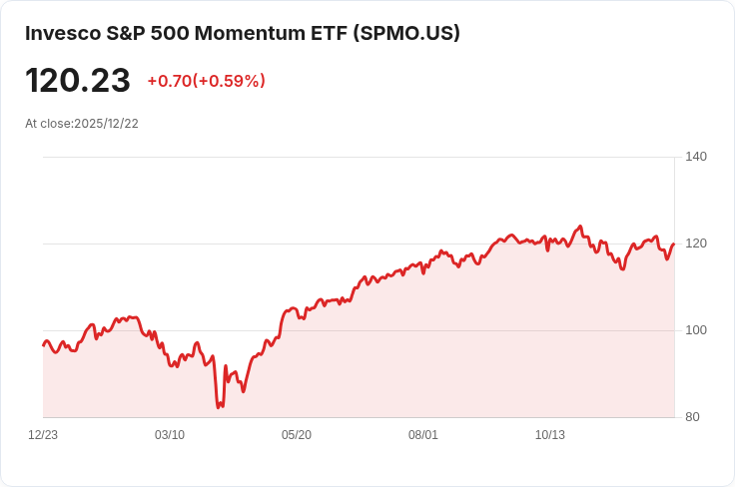This screenshot has width=735, height=487.
Task: Select the 03/10 date on the x-axis
Action: (170, 435)
